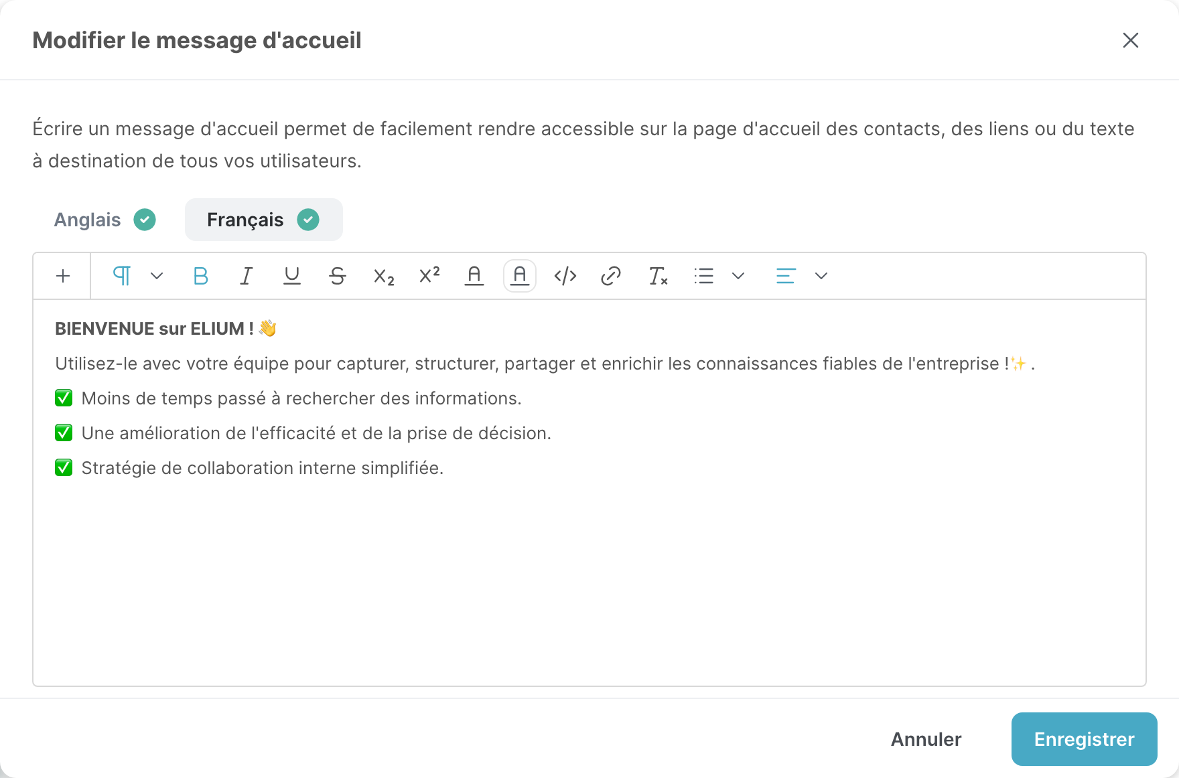Expand the paragraph style dropdown arrow
1179x778 pixels.
pos(157,276)
